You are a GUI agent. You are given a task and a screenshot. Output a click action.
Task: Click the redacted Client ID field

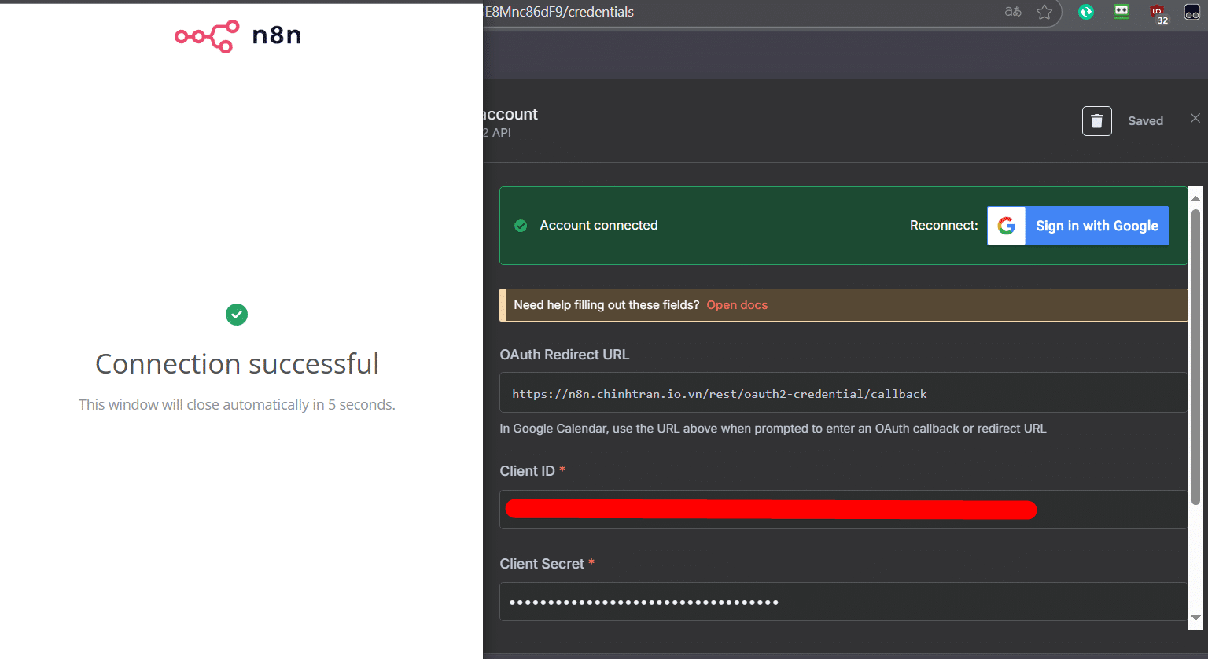click(x=843, y=510)
